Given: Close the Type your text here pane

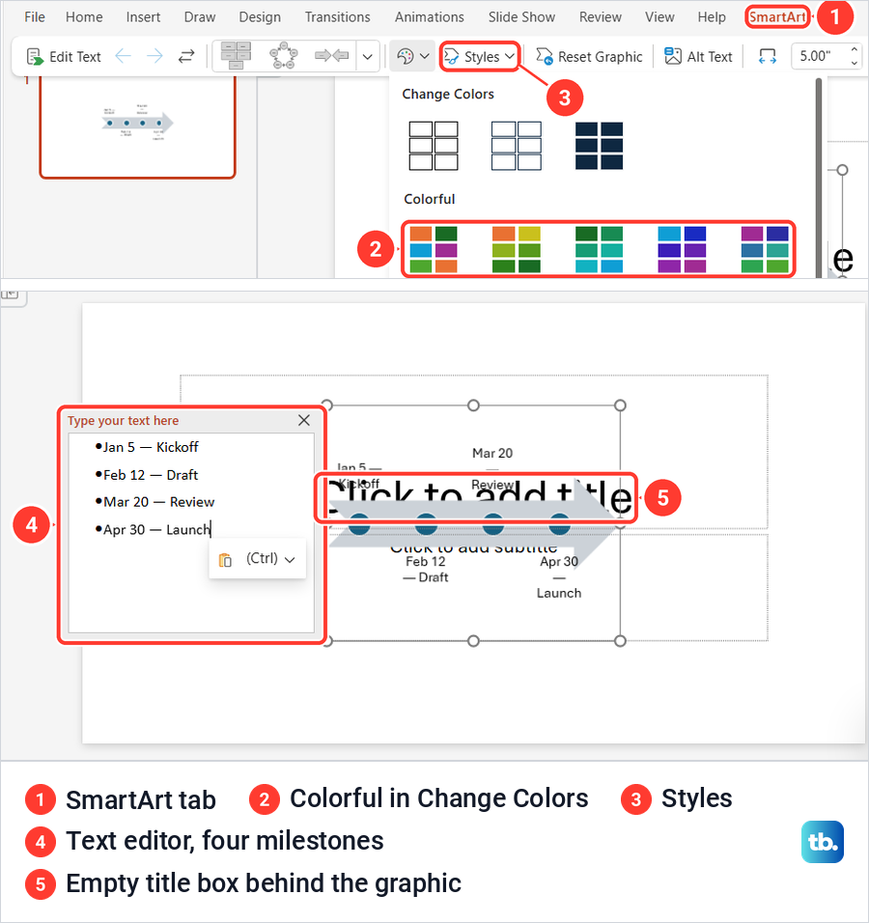Looking at the screenshot, I should pyautogui.click(x=304, y=420).
